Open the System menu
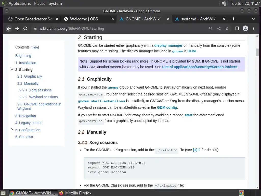Screen dimensions: 261x196 [55, 3]
